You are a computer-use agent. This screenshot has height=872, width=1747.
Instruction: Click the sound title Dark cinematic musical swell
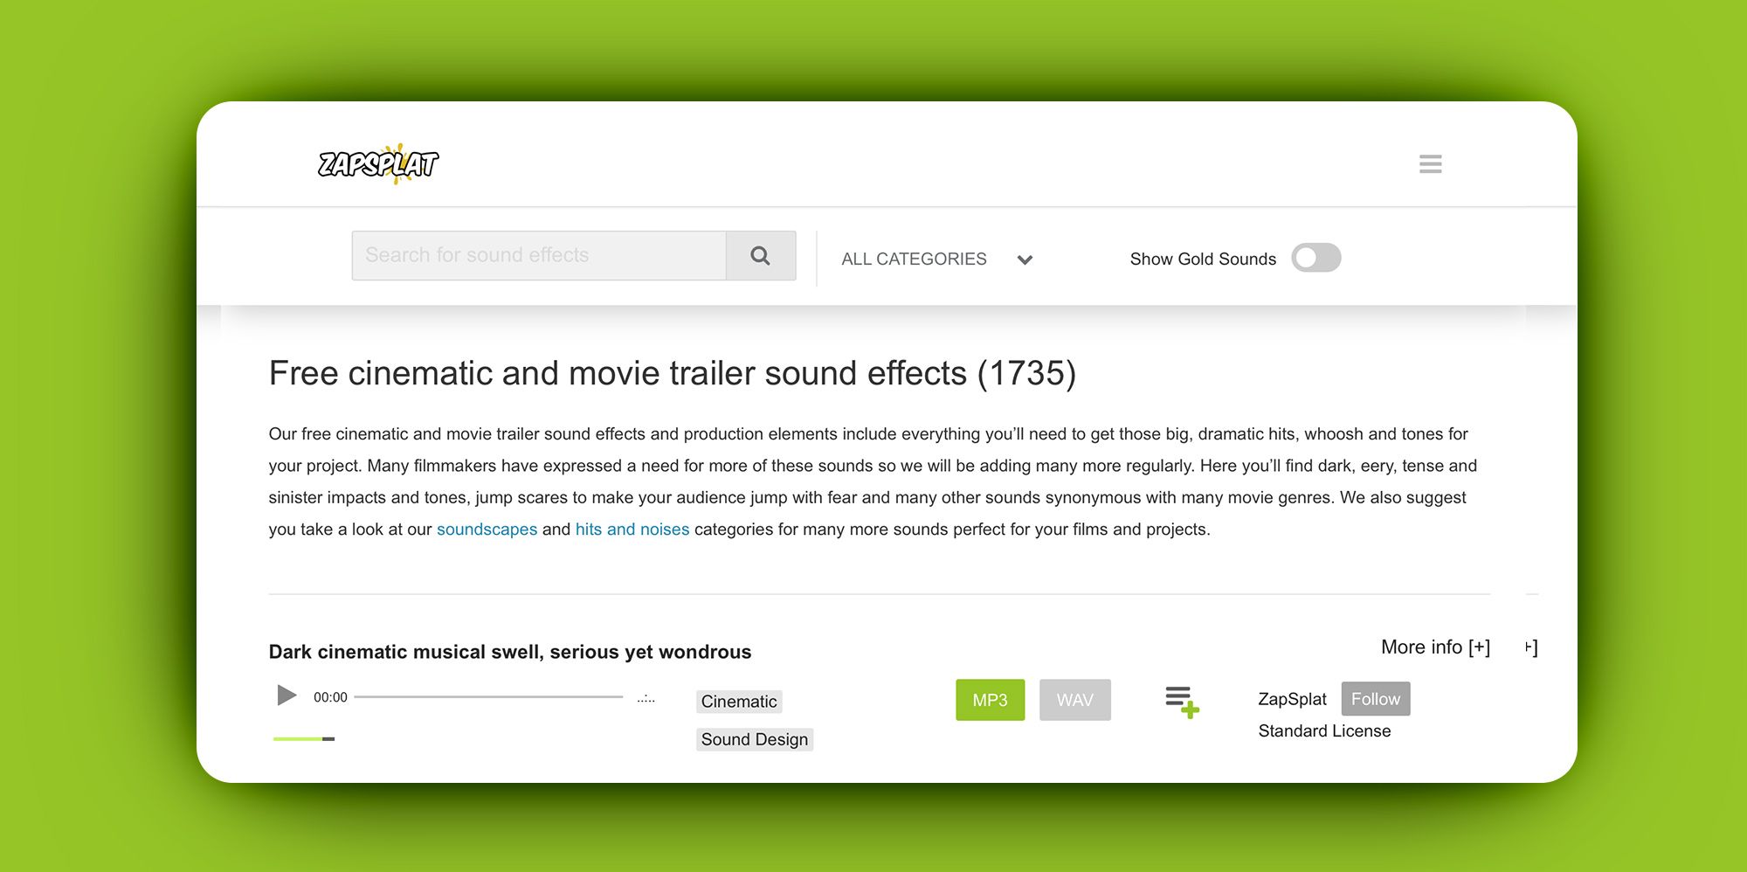click(x=510, y=652)
